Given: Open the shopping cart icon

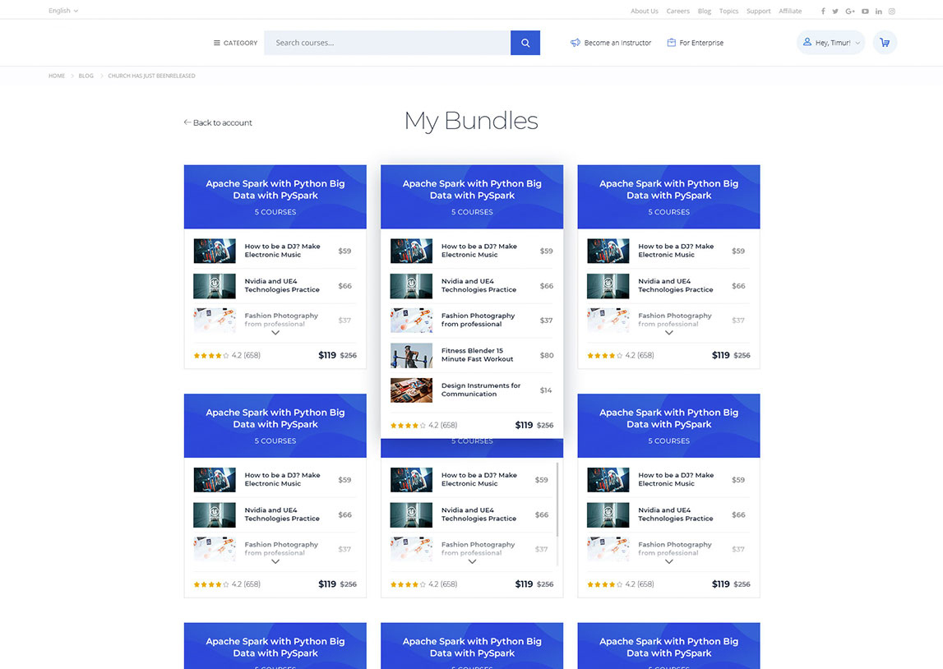Looking at the screenshot, I should coord(885,43).
